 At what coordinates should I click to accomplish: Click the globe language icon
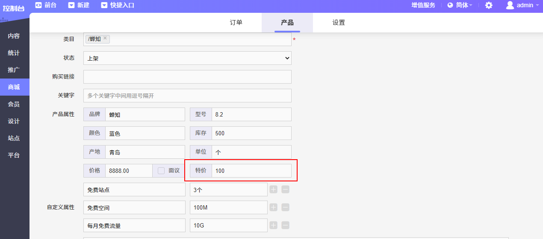point(450,5)
